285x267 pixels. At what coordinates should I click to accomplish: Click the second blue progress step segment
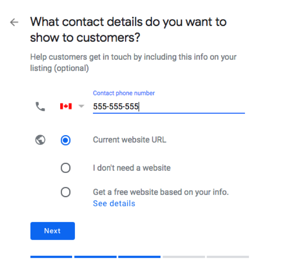point(95,257)
